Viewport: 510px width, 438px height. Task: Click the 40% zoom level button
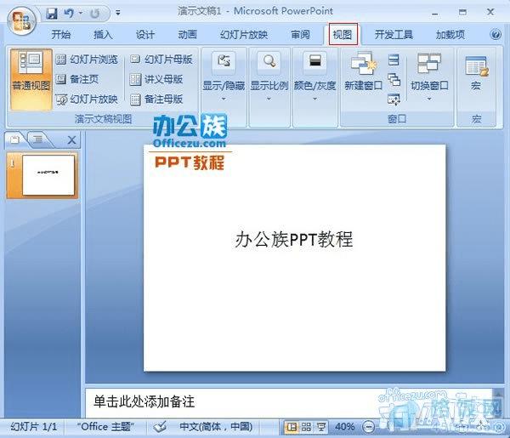point(345,426)
